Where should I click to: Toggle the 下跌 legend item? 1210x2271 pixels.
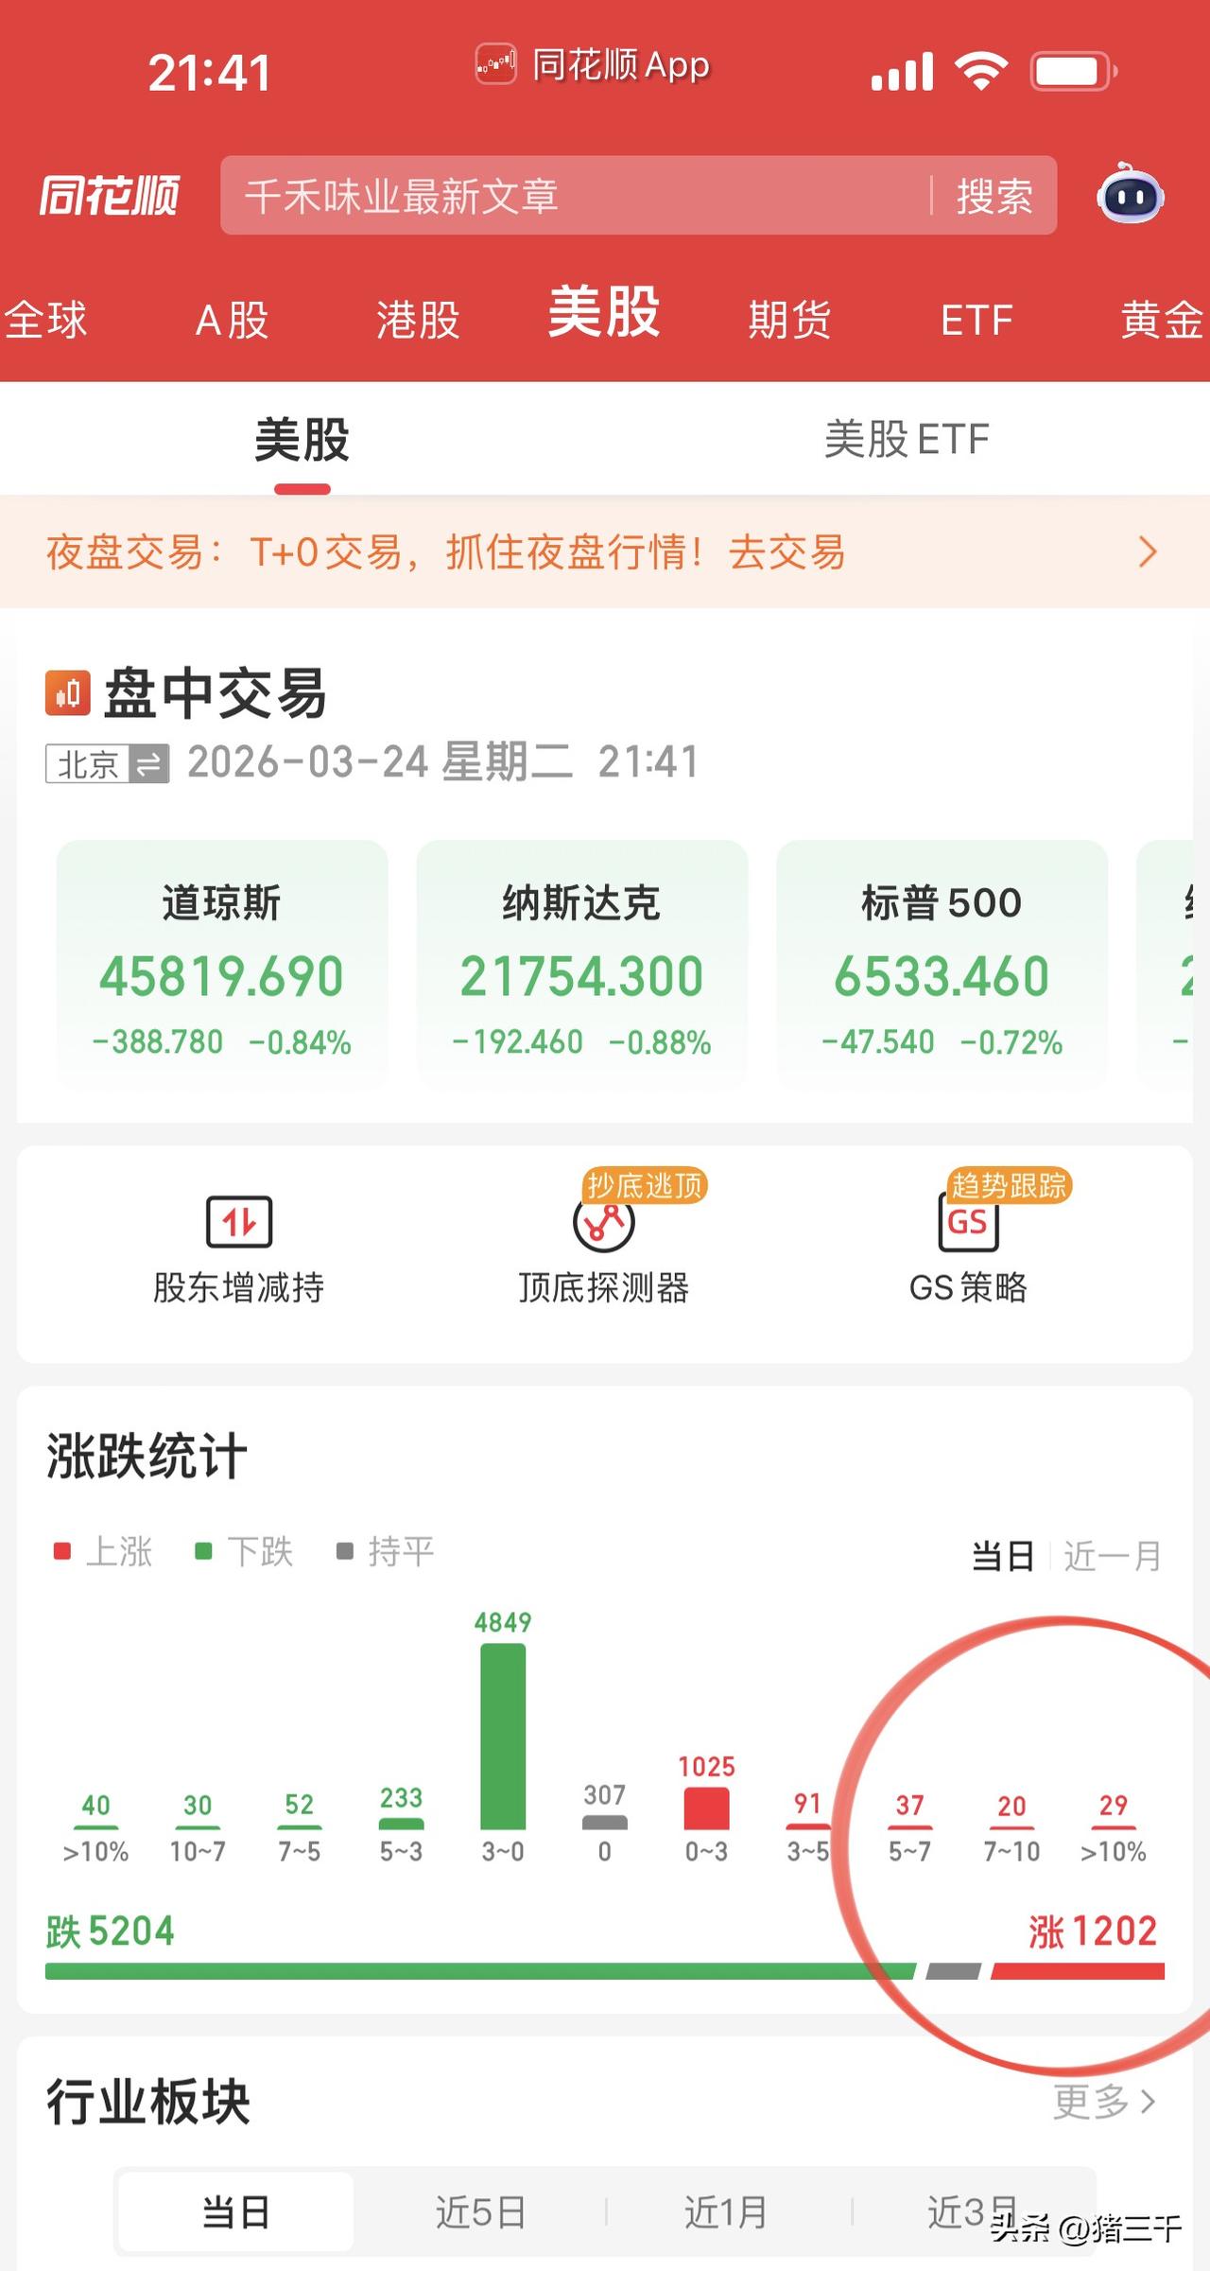[244, 1551]
